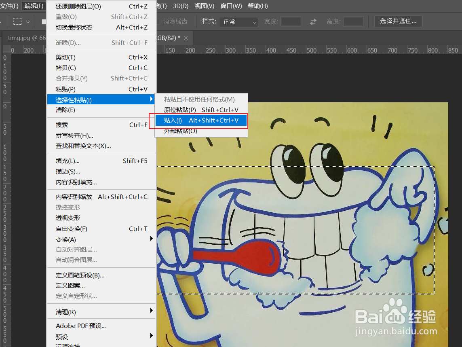Open the 3D(D) menu
Screen dimensions: 462x347
pyautogui.click(x=181, y=6)
